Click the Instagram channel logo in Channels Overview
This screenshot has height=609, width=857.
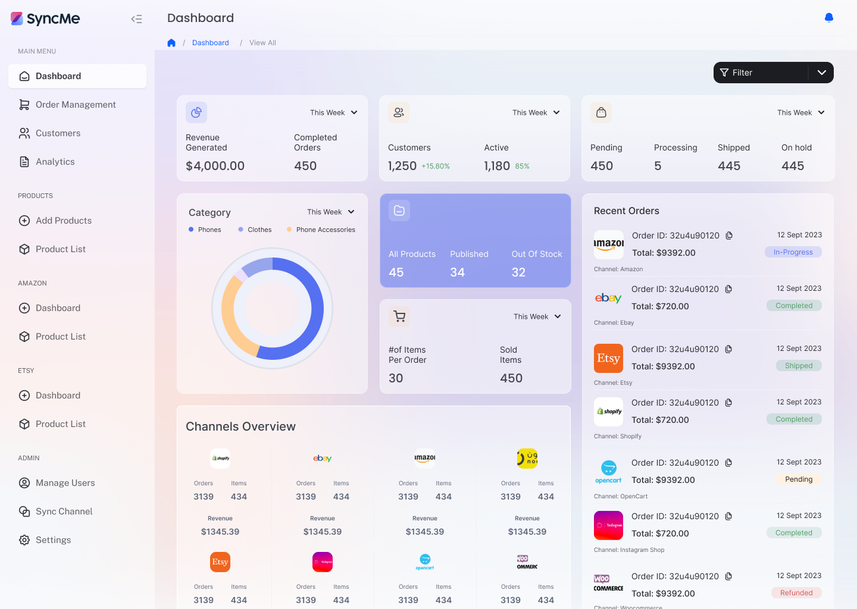(x=323, y=562)
